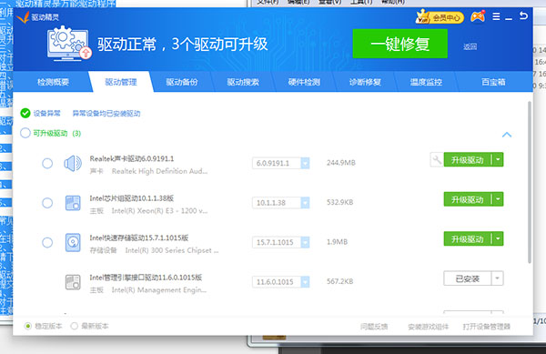Viewport: 546px width, 354px height.
Task: Choose the 稳定版本 radio option
Action: coord(28,326)
